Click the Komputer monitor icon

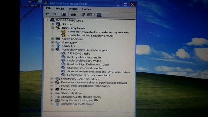pyautogui.click(x=58, y=46)
